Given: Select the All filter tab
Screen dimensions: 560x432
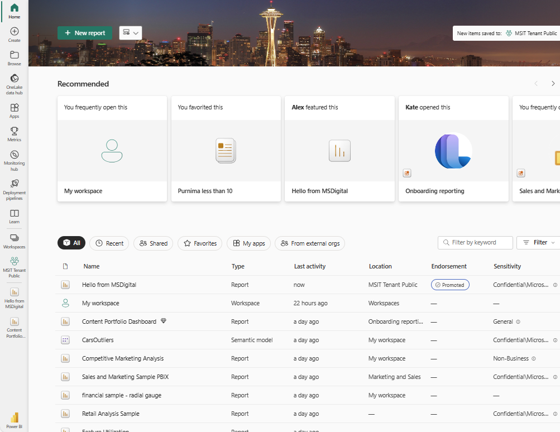Looking at the screenshot, I should click(71, 243).
